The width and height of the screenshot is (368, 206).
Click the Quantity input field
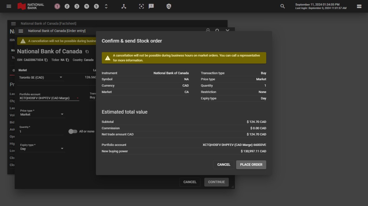tap(41, 131)
